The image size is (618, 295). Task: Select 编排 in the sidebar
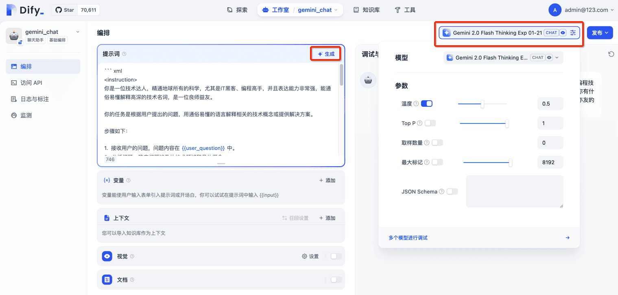[43, 66]
